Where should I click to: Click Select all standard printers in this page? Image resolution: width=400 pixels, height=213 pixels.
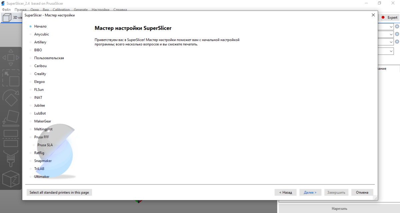point(59,192)
